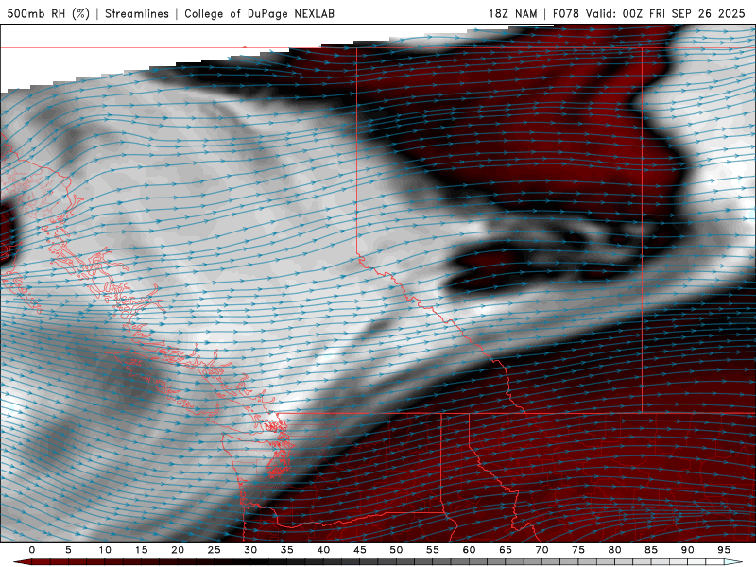756x567 pixels.
Task: Click the colorbar label "15"
Action: pos(141,550)
